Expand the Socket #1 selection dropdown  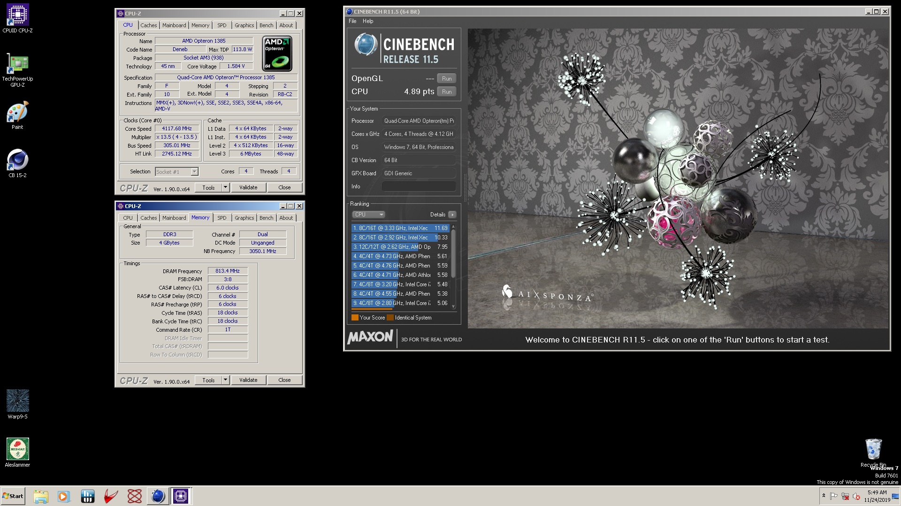point(194,172)
